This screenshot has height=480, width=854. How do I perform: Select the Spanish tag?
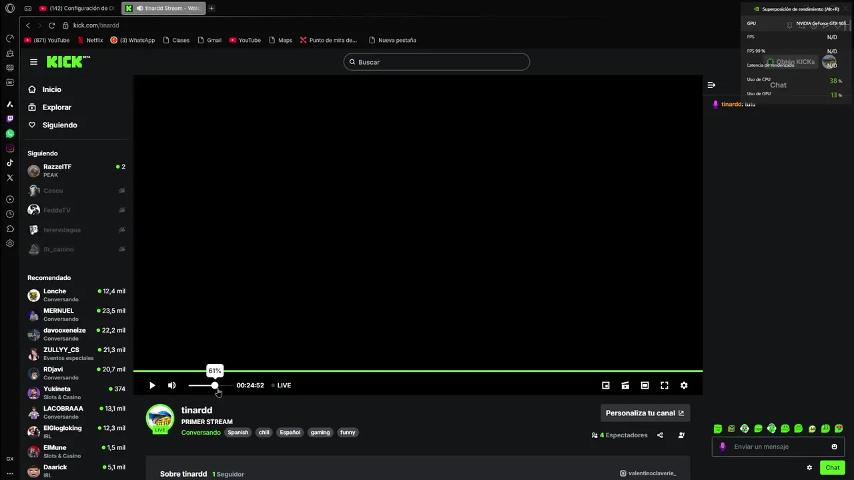[x=238, y=432]
